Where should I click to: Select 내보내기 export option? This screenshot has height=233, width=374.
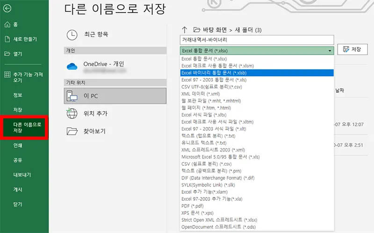pyautogui.click(x=22, y=175)
